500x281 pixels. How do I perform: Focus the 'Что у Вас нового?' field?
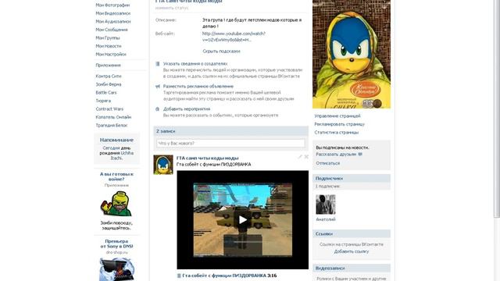230,144
